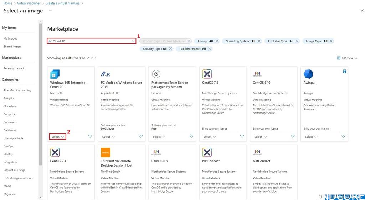Click the Windows 365 Enterprise Cloud PC icon
Image resolution: width=365 pixels, height=200 pixels.
point(55,74)
